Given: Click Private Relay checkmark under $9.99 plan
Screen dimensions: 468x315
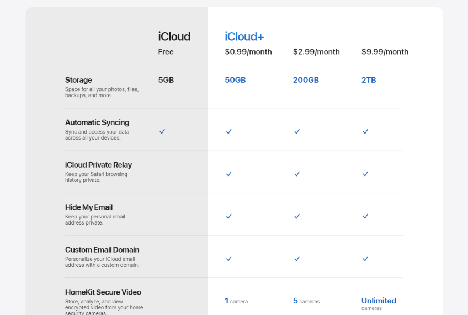Looking at the screenshot, I should coord(365,174).
